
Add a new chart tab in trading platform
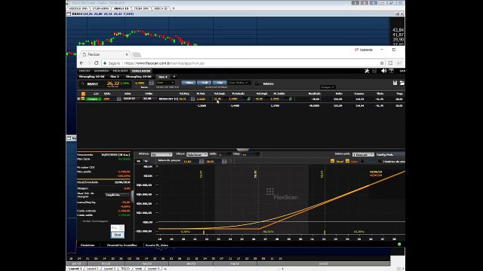coord(173,8)
